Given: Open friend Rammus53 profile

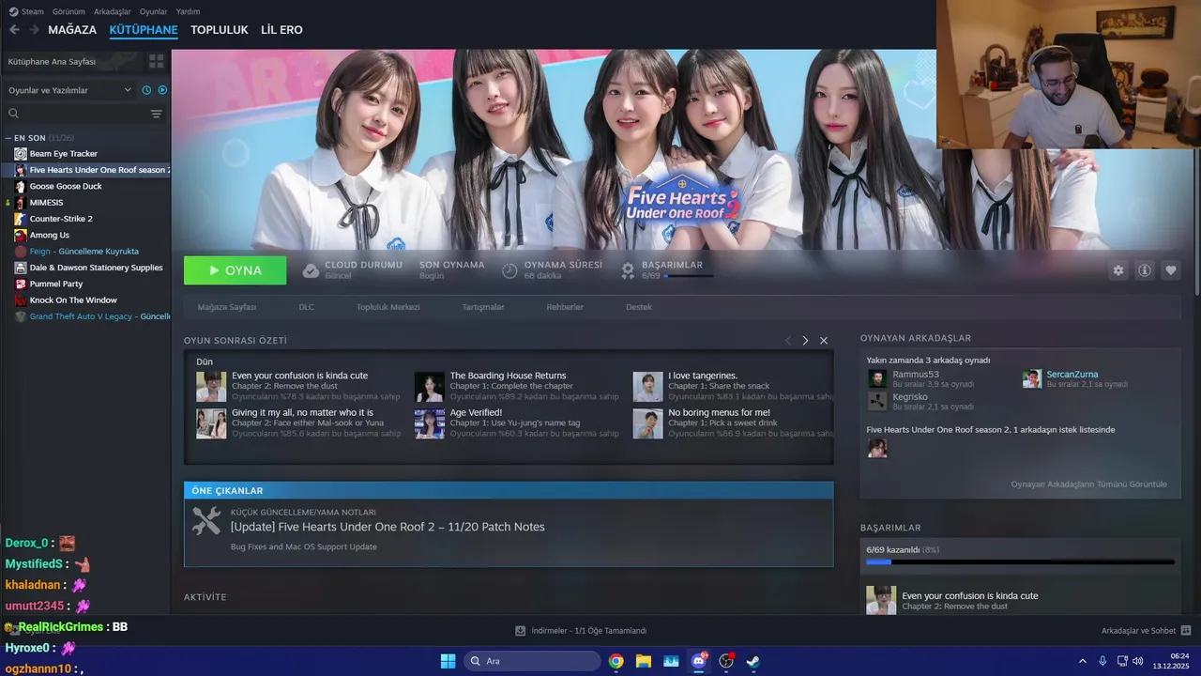Looking at the screenshot, I should [x=916, y=375].
